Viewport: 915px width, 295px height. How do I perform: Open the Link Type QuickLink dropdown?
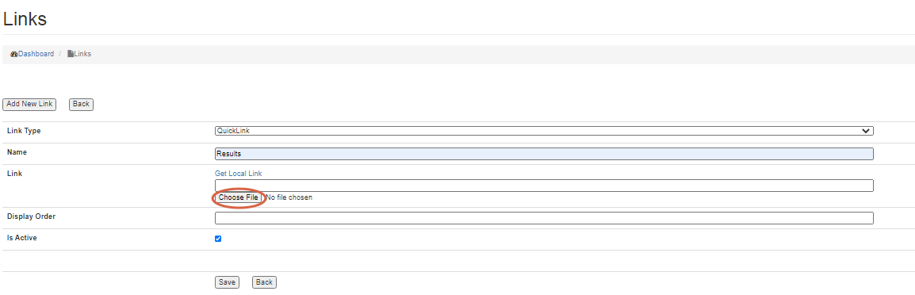tap(544, 131)
